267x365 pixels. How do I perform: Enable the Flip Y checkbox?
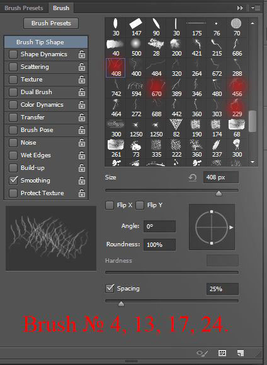click(x=140, y=205)
